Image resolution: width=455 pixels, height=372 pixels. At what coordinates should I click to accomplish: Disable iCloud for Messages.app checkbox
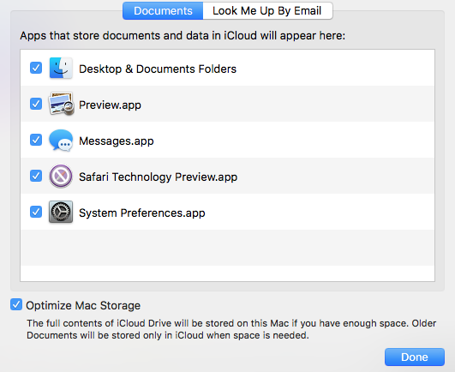[36, 140]
